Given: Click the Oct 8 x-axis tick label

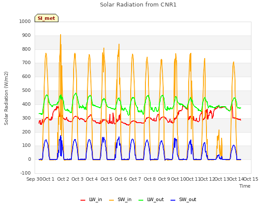Looking at the screenshot, I should click(x=150, y=179).
